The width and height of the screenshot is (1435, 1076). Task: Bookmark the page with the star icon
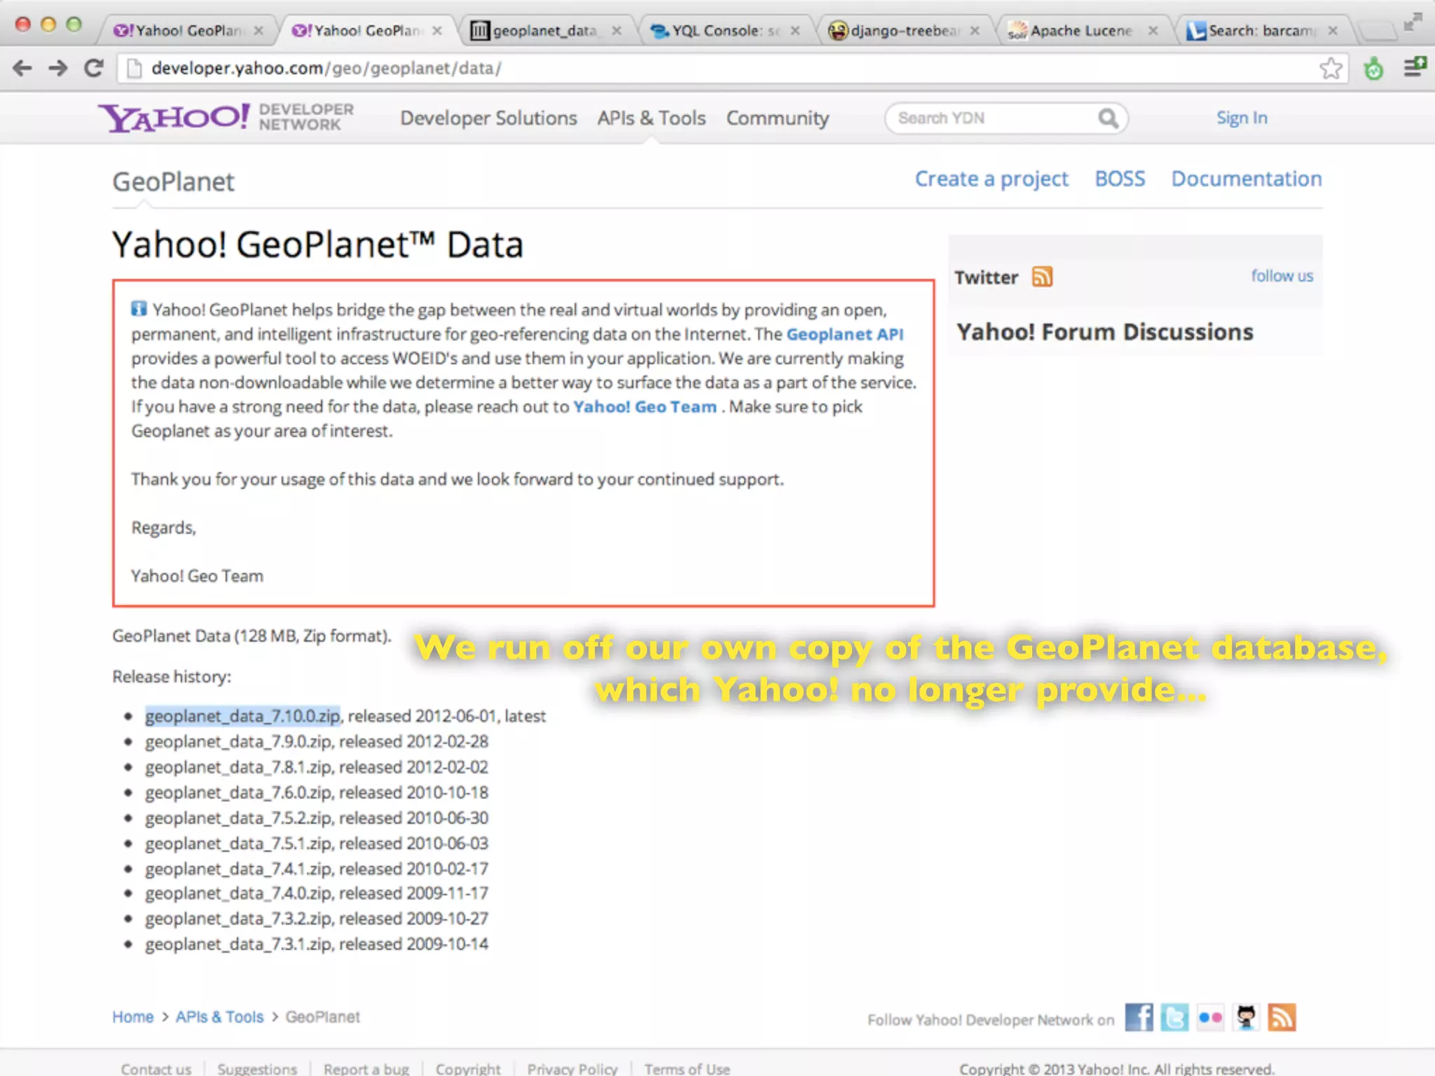(x=1331, y=68)
